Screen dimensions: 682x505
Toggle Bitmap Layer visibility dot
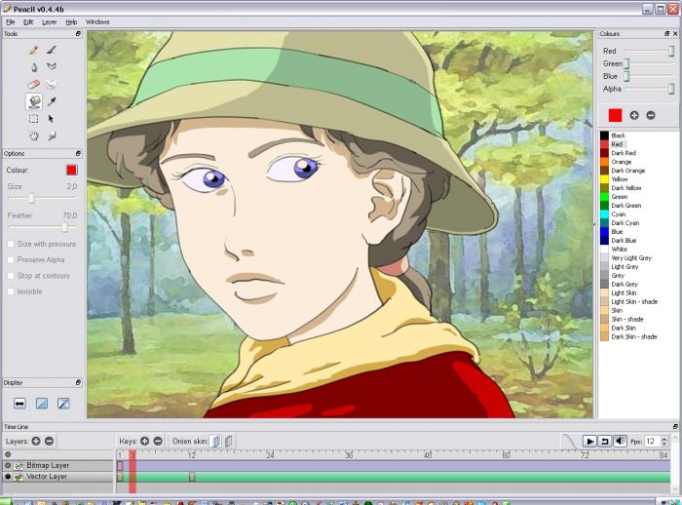coord(8,465)
